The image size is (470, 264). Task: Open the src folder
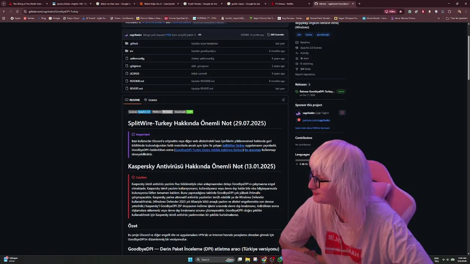[131, 51]
